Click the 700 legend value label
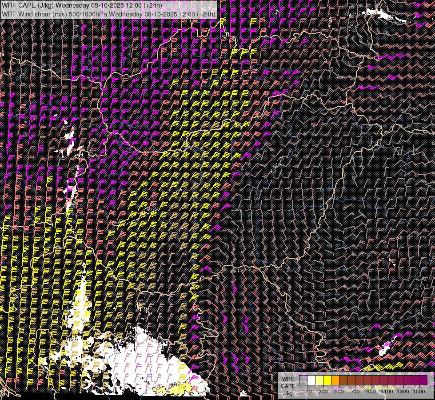This screenshot has height=400, width=435. 355,392
